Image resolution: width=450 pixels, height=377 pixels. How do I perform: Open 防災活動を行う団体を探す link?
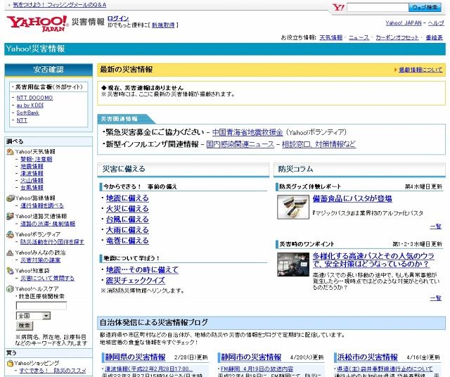(x=52, y=242)
